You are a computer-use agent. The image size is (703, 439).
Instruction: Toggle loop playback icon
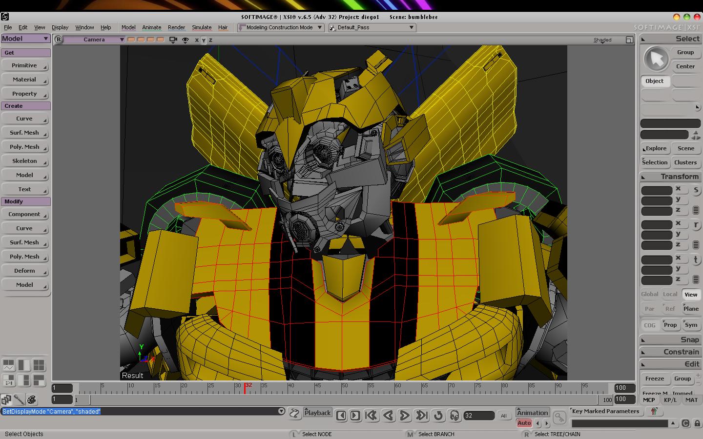click(x=438, y=416)
